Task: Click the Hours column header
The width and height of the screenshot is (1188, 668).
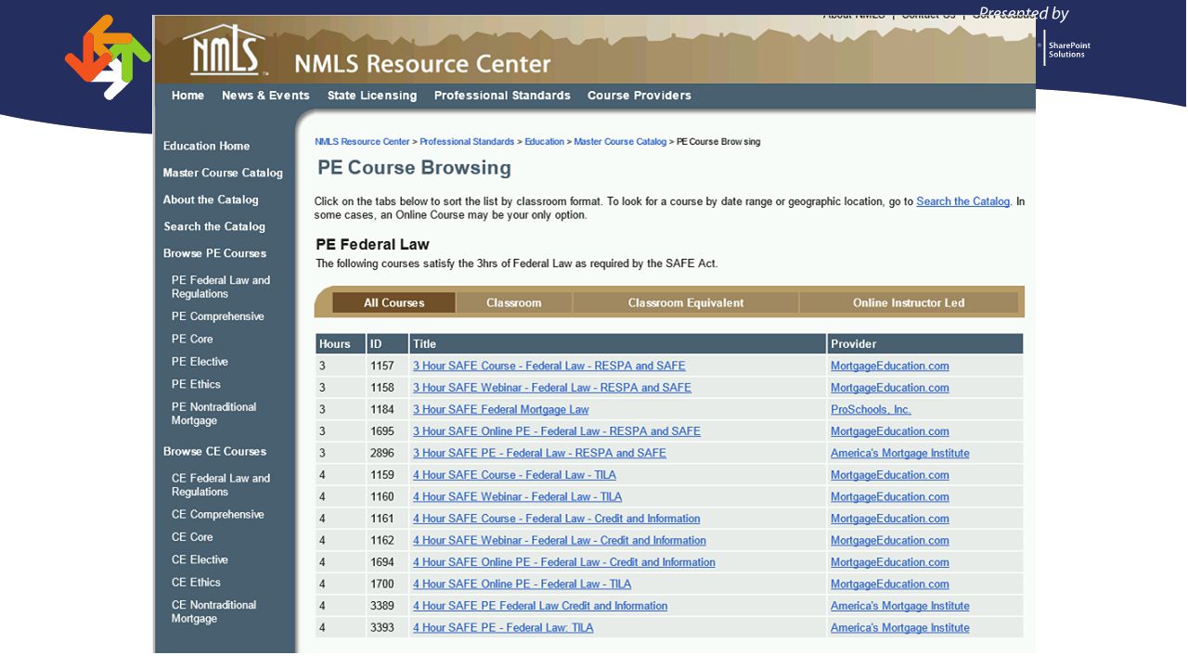Action: coord(340,344)
